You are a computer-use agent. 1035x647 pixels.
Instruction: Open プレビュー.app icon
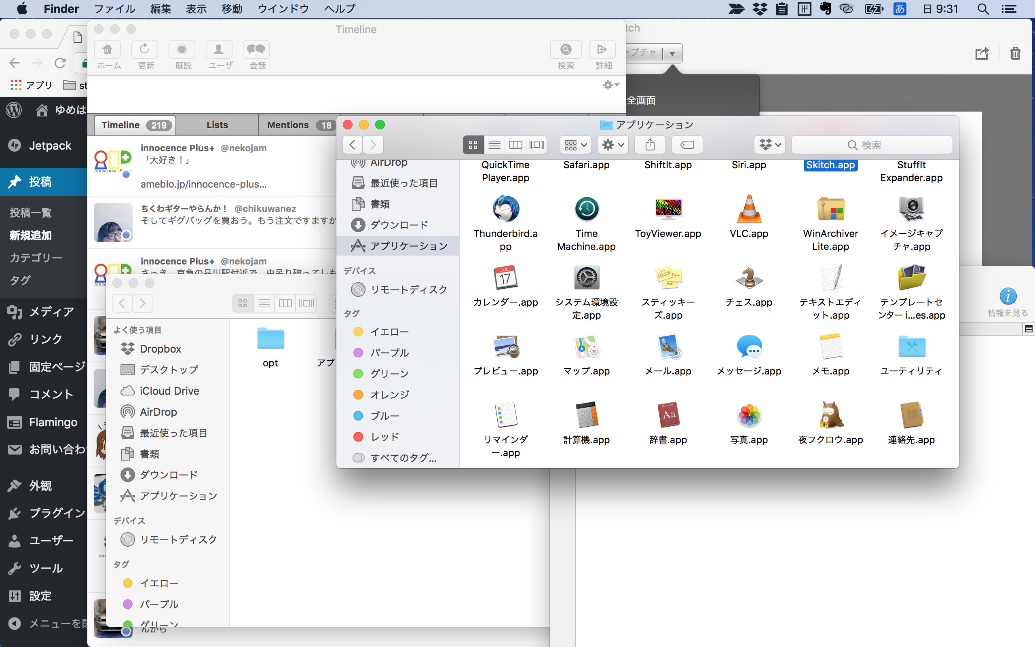pyautogui.click(x=505, y=347)
